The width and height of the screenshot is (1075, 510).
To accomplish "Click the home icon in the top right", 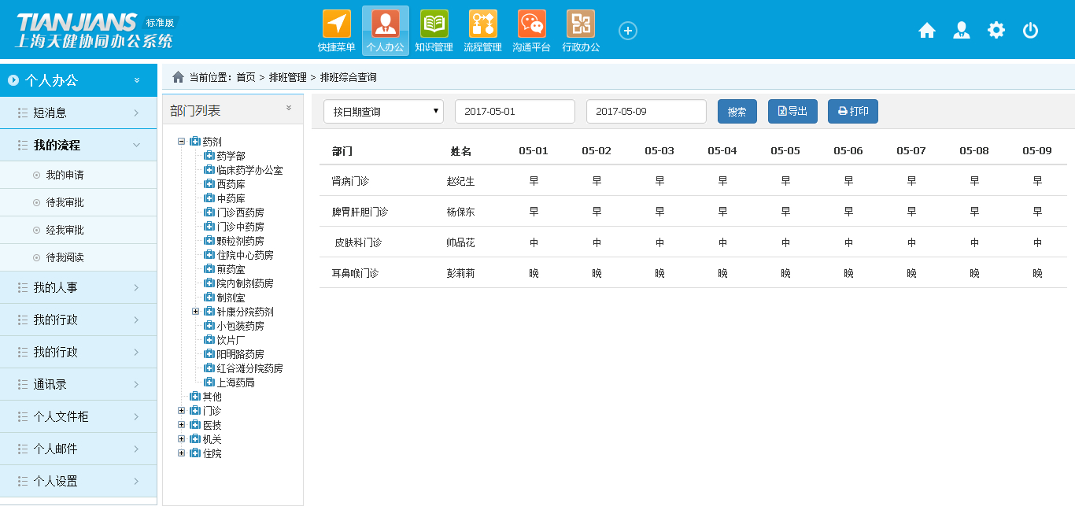I will pyautogui.click(x=926, y=30).
